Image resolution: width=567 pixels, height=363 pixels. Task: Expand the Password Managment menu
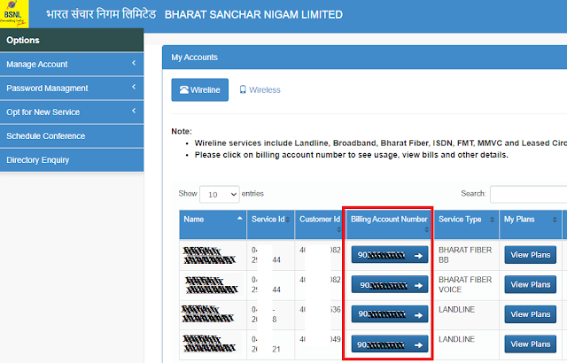pos(72,89)
